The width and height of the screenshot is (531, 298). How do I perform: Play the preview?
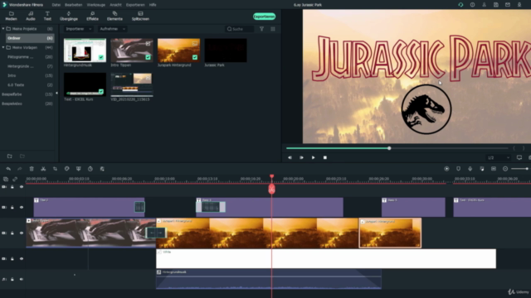tap(314, 158)
